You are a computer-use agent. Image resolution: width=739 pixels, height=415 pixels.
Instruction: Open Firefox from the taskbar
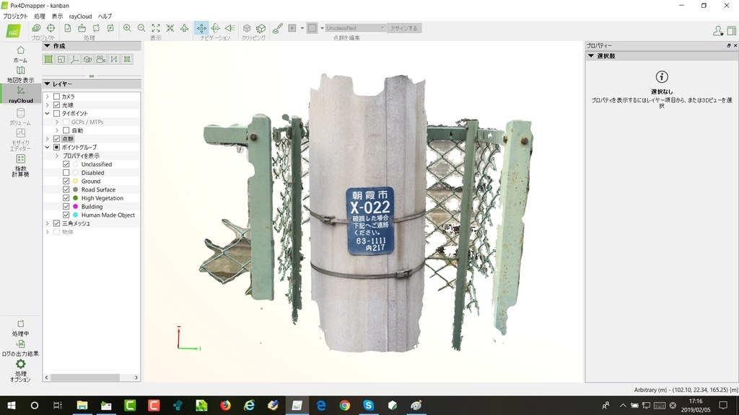pyautogui.click(x=225, y=405)
